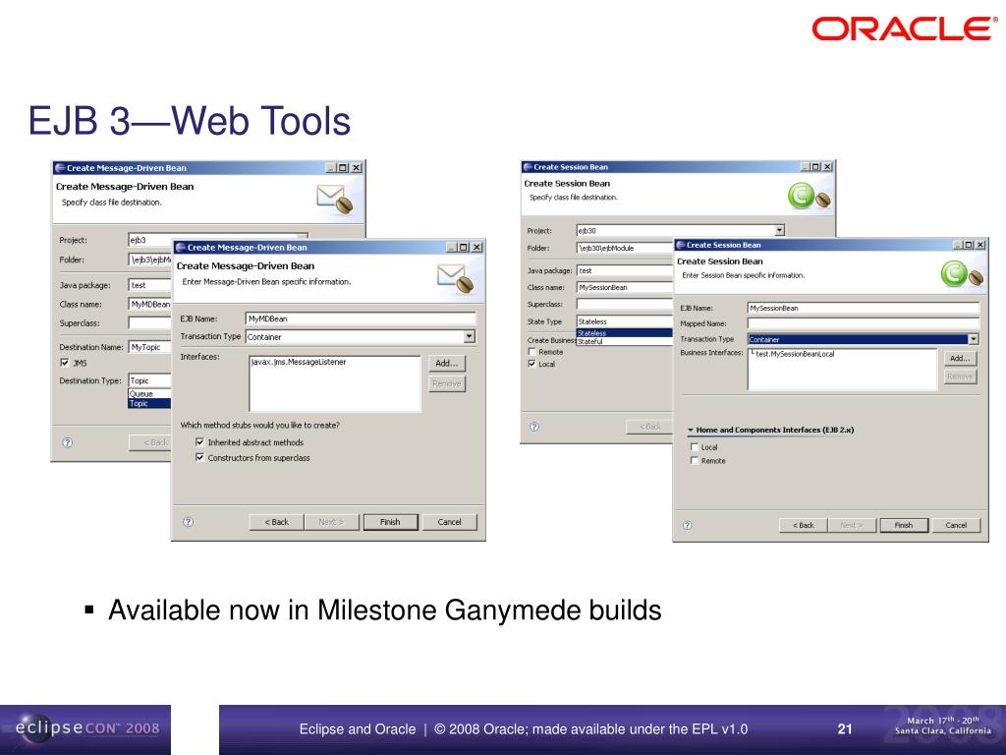Collapse Home and Components Interfaces section

tap(691, 431)
